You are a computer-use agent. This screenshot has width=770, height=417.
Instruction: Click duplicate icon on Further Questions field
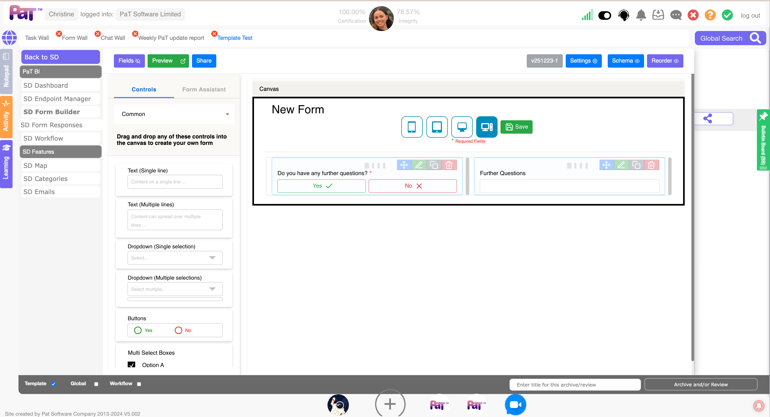tap(636, 165)
